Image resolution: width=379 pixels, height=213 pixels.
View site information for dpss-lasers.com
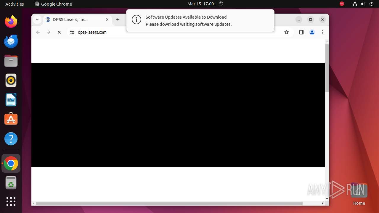tap(72, 32)
